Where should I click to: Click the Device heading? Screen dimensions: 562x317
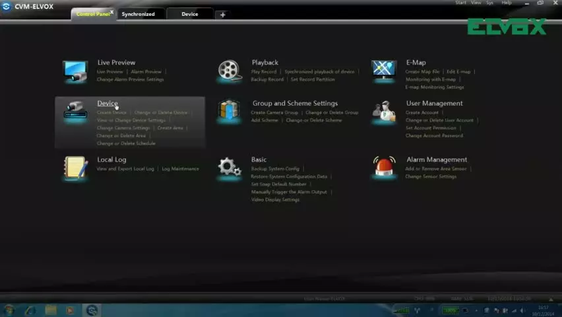(x=107, y=104)
